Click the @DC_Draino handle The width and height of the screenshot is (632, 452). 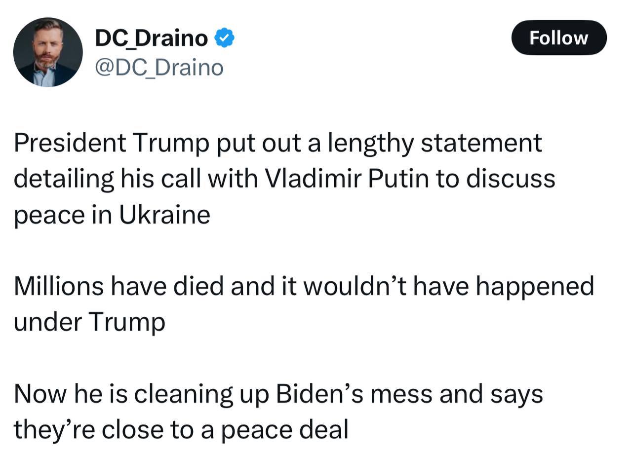159,68
